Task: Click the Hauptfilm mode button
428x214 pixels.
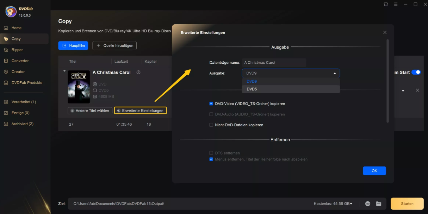Action: point(73,45)
